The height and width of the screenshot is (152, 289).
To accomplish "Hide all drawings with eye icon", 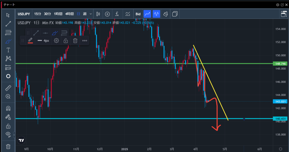I will (8, 134).
